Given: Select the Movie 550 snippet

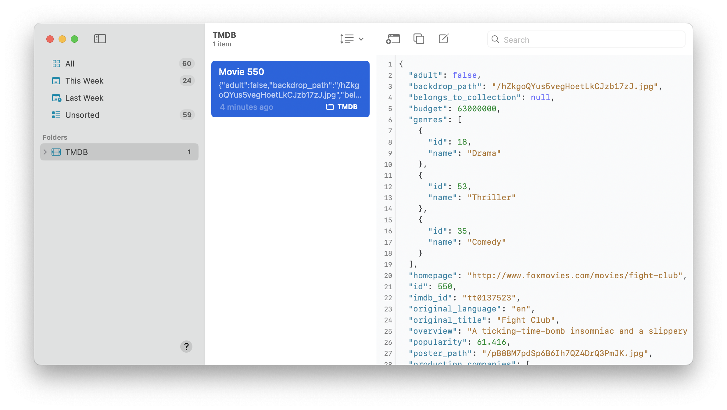Looking at the screenshot, I should point(290,89).
